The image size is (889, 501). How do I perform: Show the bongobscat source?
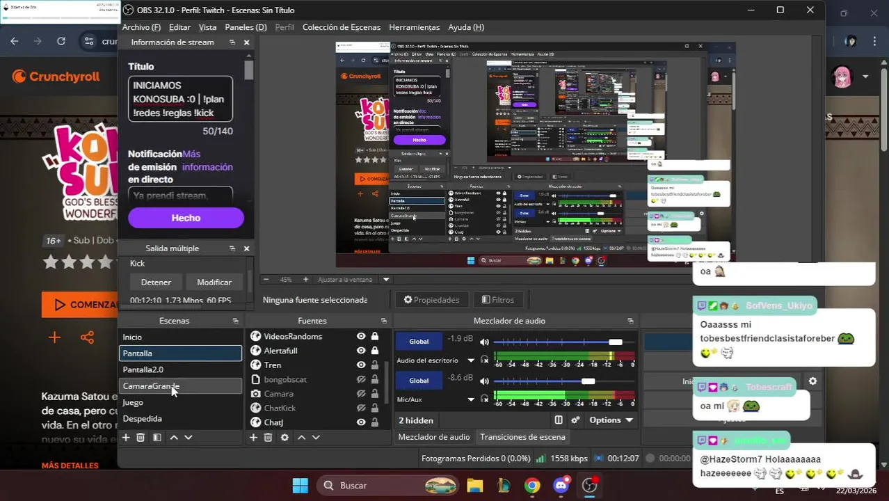(361, 379)
